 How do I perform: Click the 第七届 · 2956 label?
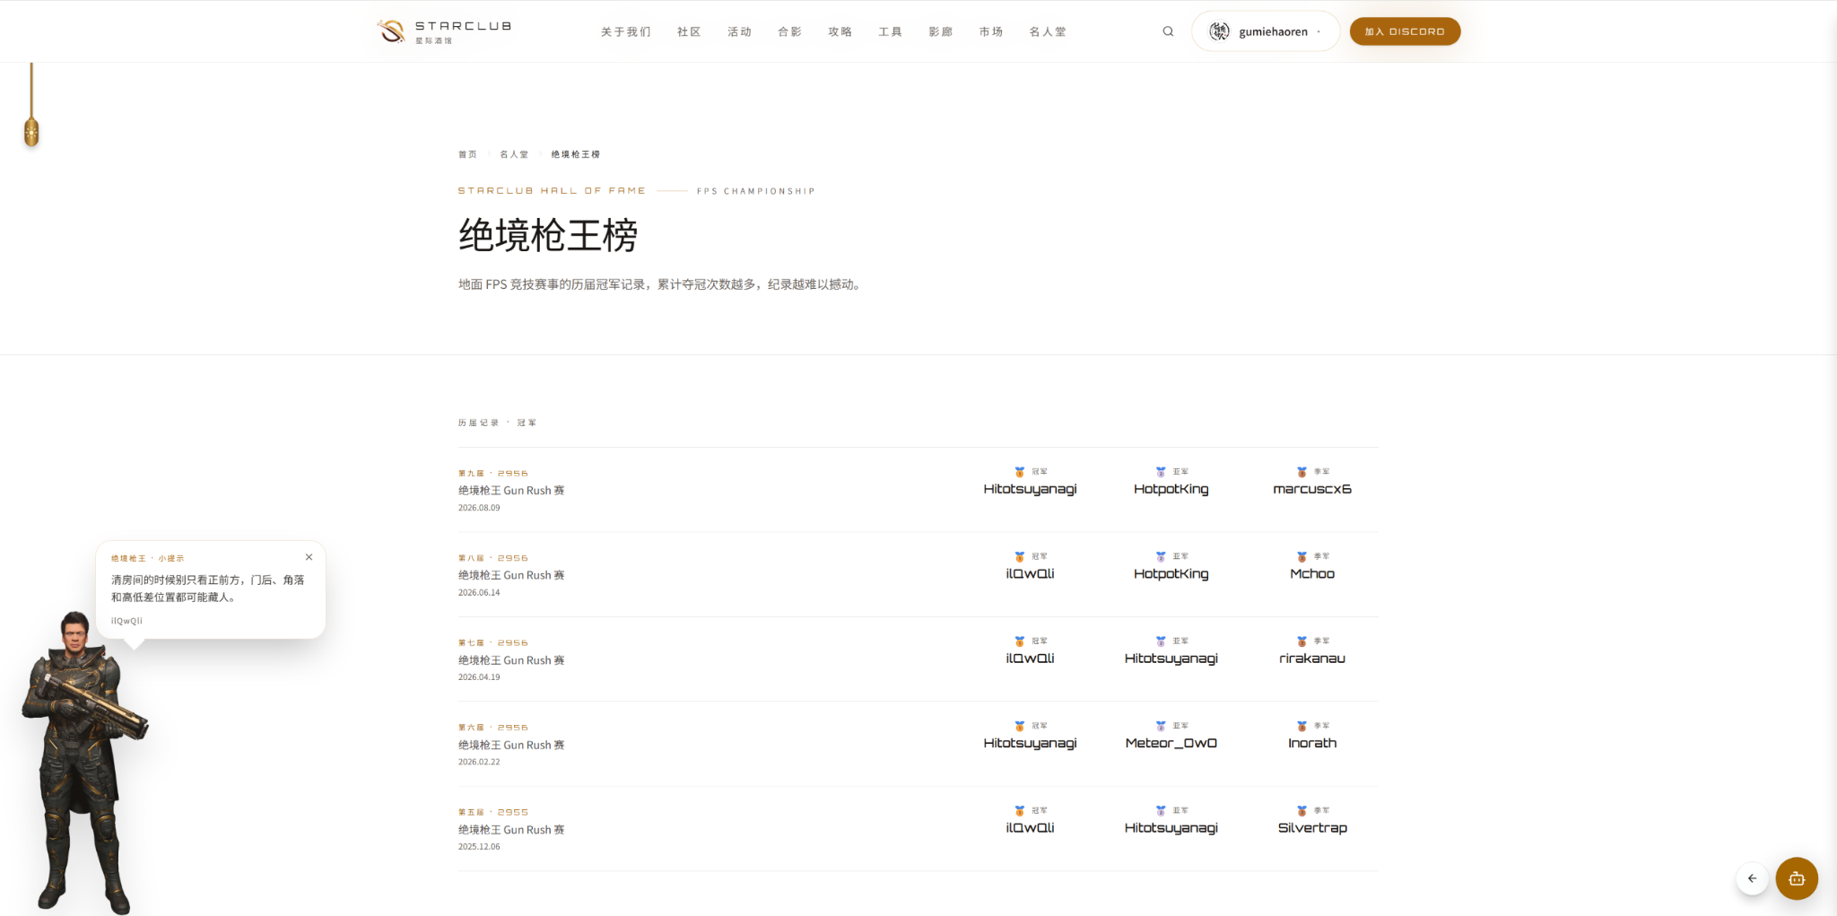click(492, 642)
